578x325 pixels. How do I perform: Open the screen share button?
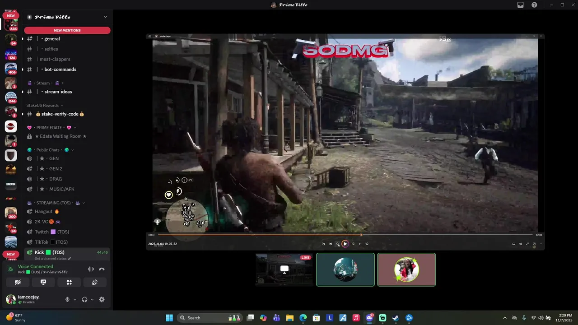point(43,282)
